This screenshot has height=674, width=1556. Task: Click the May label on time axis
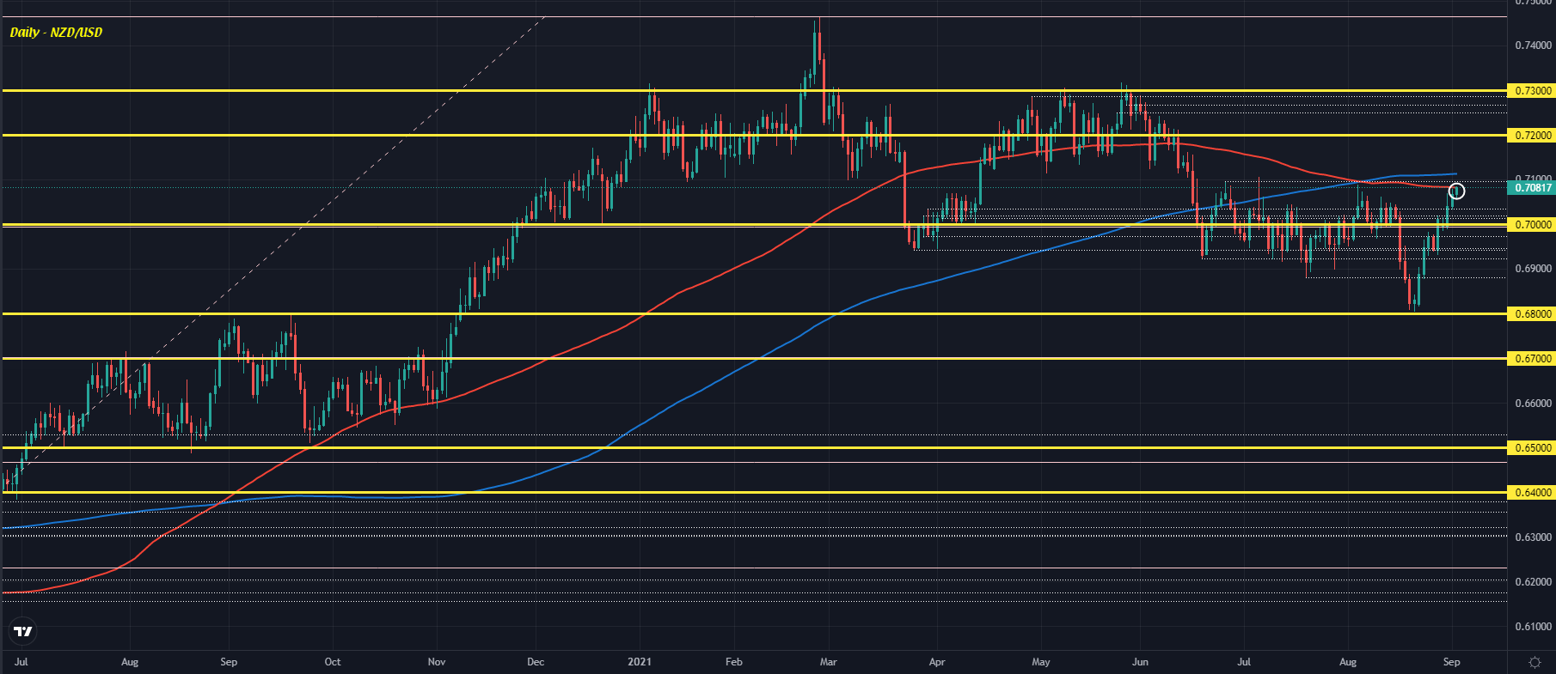click(x=1041, y=662)
